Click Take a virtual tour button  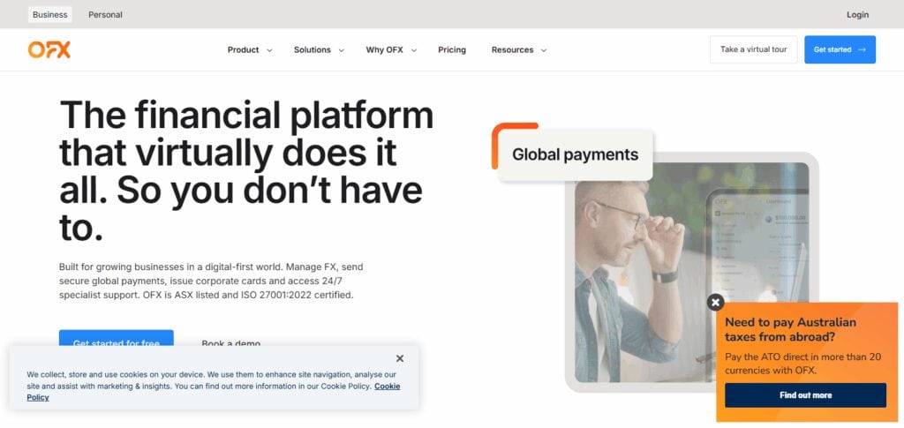[754, 49]
